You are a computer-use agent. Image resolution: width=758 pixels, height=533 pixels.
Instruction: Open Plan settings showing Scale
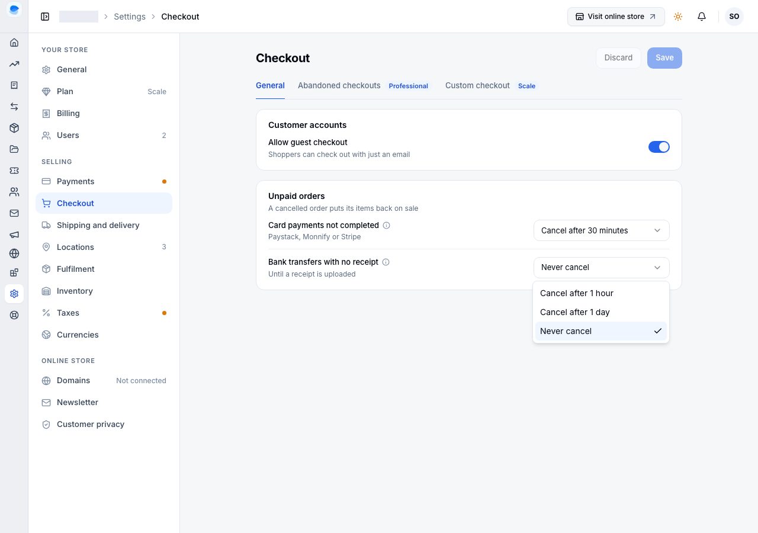tap(104, 91)
